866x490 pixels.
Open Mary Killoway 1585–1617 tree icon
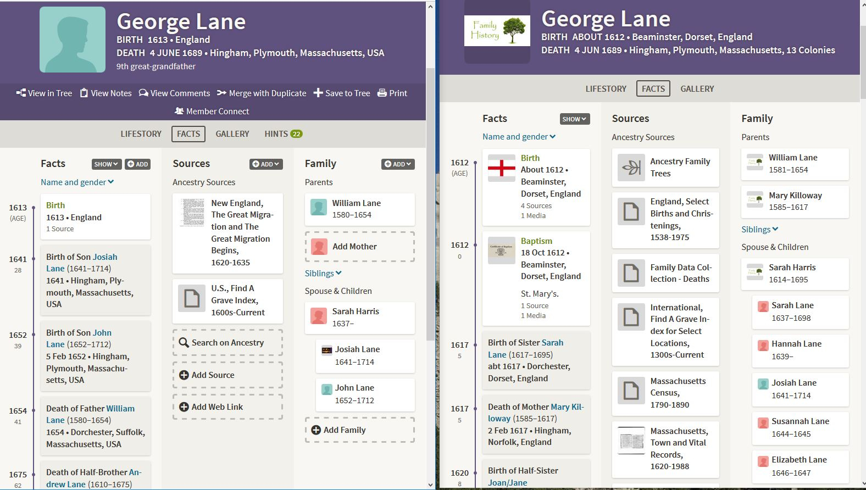755,199
